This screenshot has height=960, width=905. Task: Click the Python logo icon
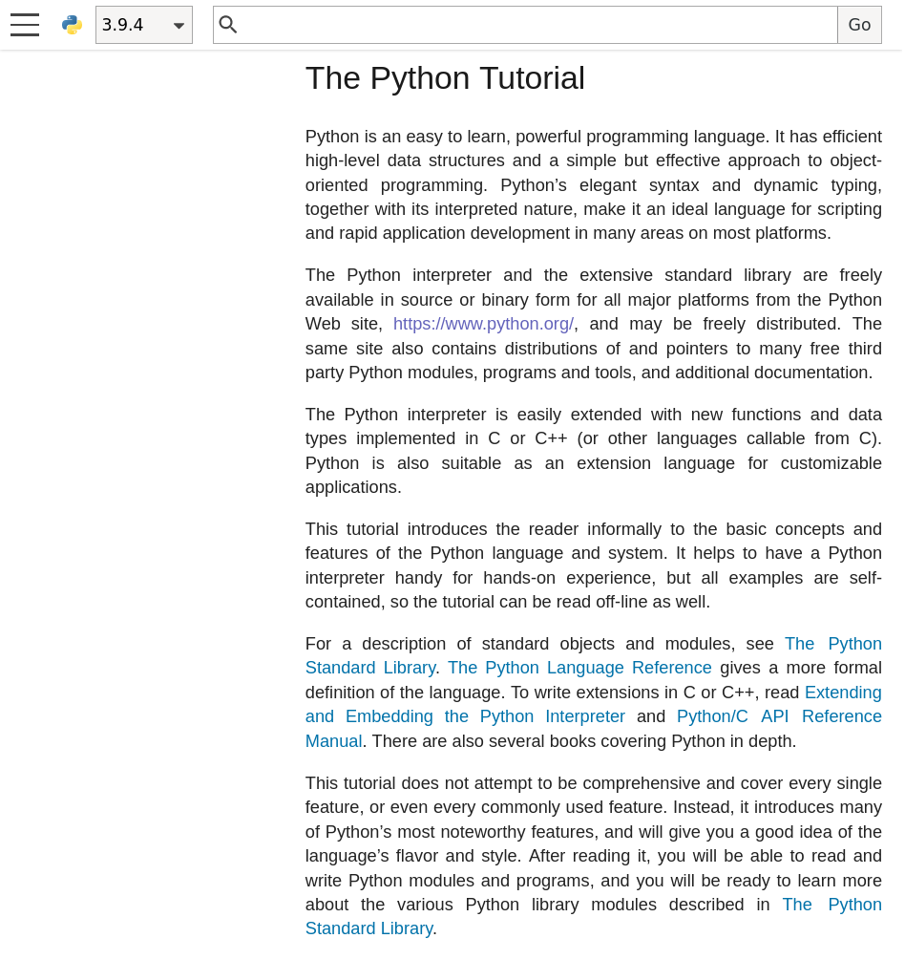(x=73, y=25)
